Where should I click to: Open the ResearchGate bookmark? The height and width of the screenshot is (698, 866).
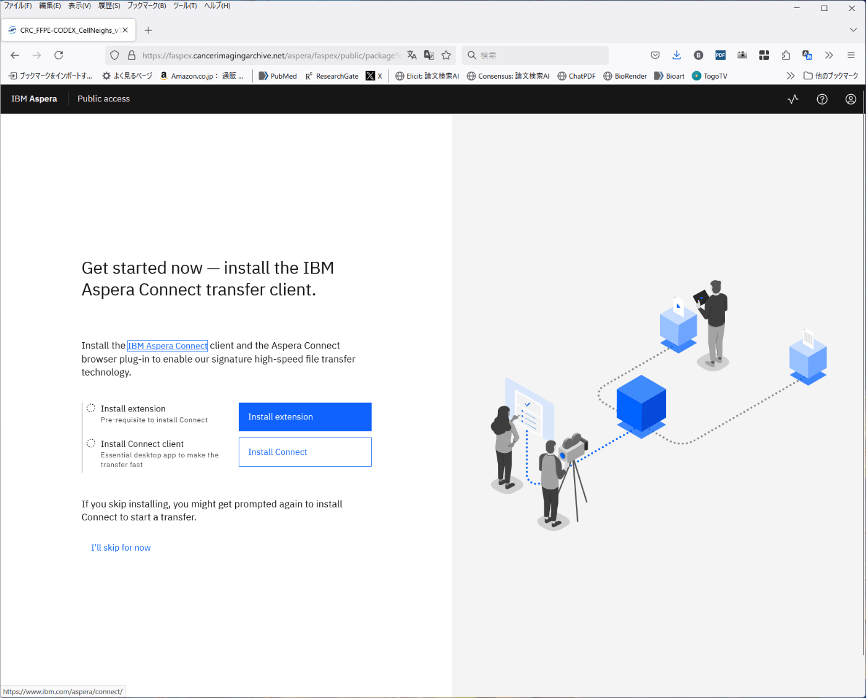332,76
